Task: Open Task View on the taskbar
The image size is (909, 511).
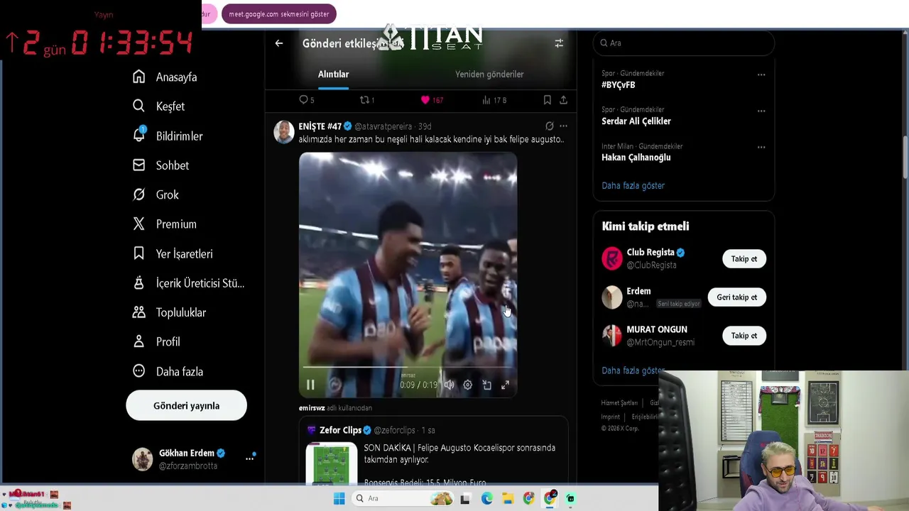Action: [465, 499]
